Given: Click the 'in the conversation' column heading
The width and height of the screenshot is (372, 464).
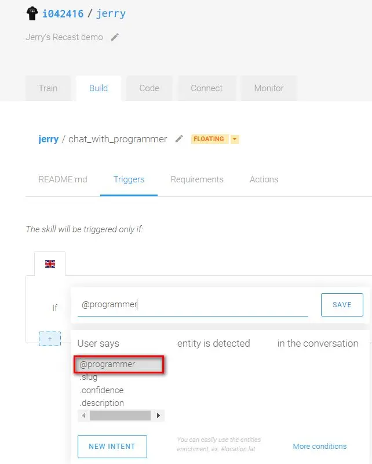Looking at the screenshot, I should click(318, 343).
